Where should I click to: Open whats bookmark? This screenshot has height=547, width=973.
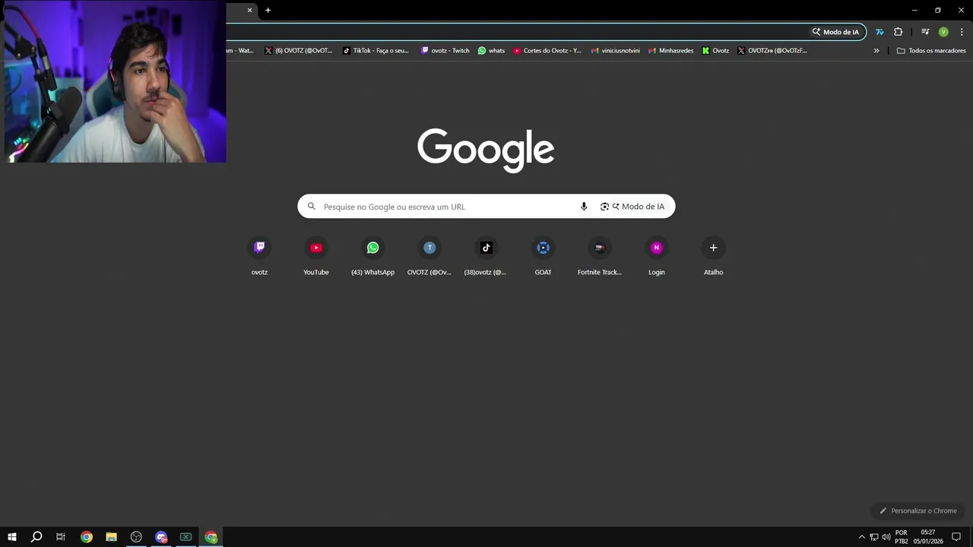[x=491, y=51]
